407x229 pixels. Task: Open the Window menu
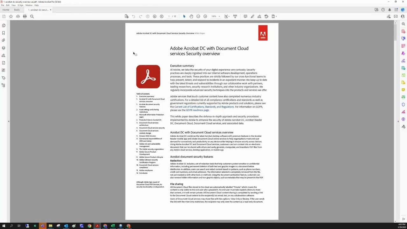click(29, 5)
